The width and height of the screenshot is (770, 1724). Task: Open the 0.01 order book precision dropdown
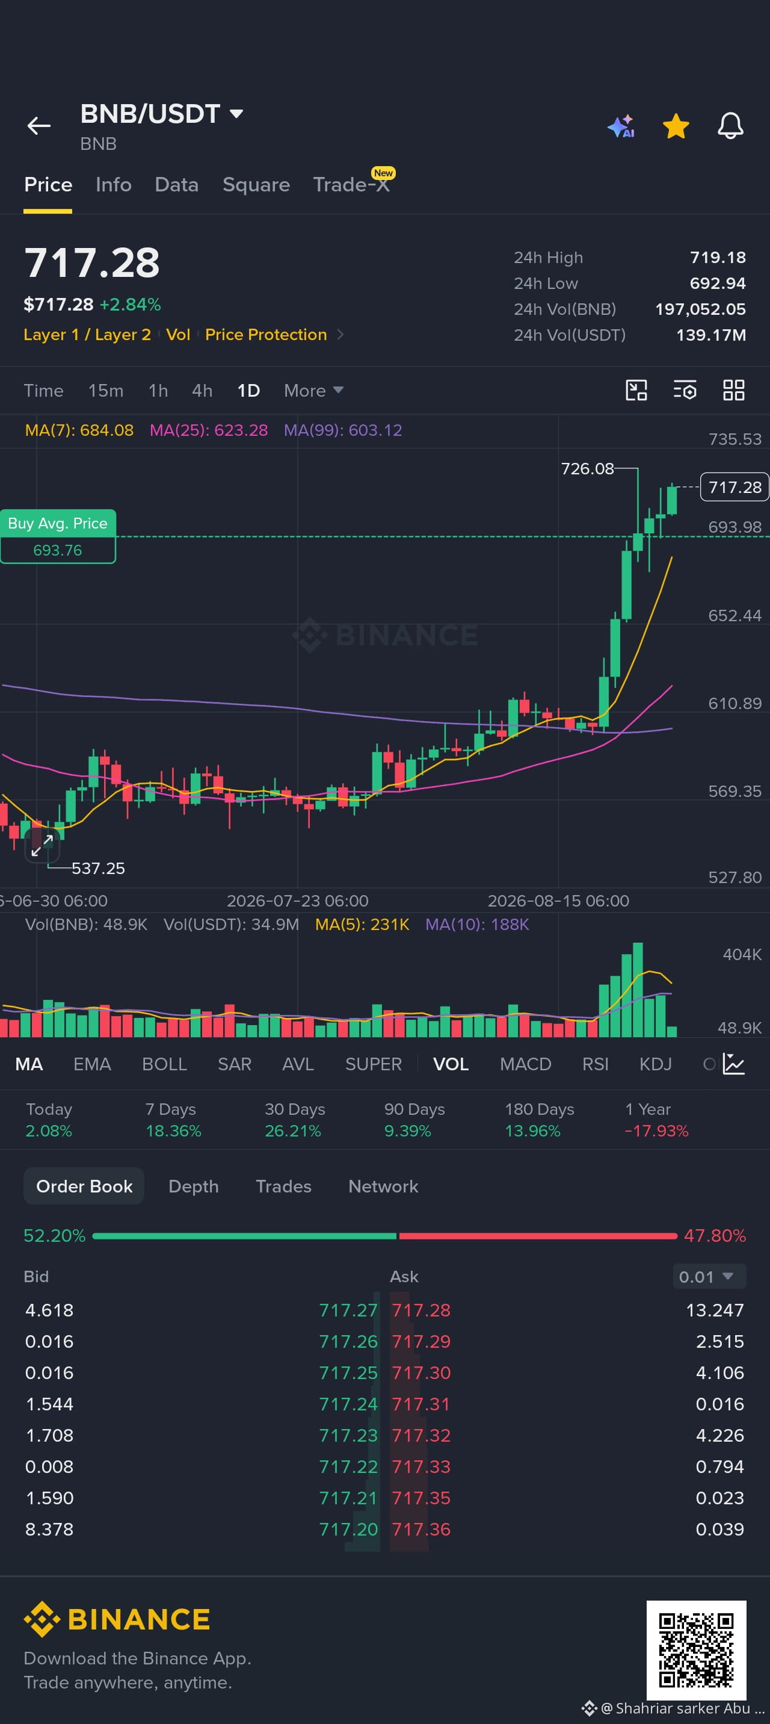point(709,1277)
